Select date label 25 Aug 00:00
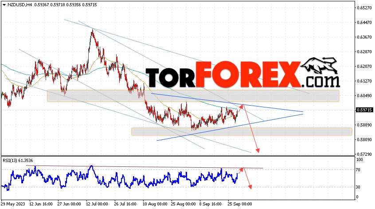This screenshot has height=209, width=375. click(183, 204)
